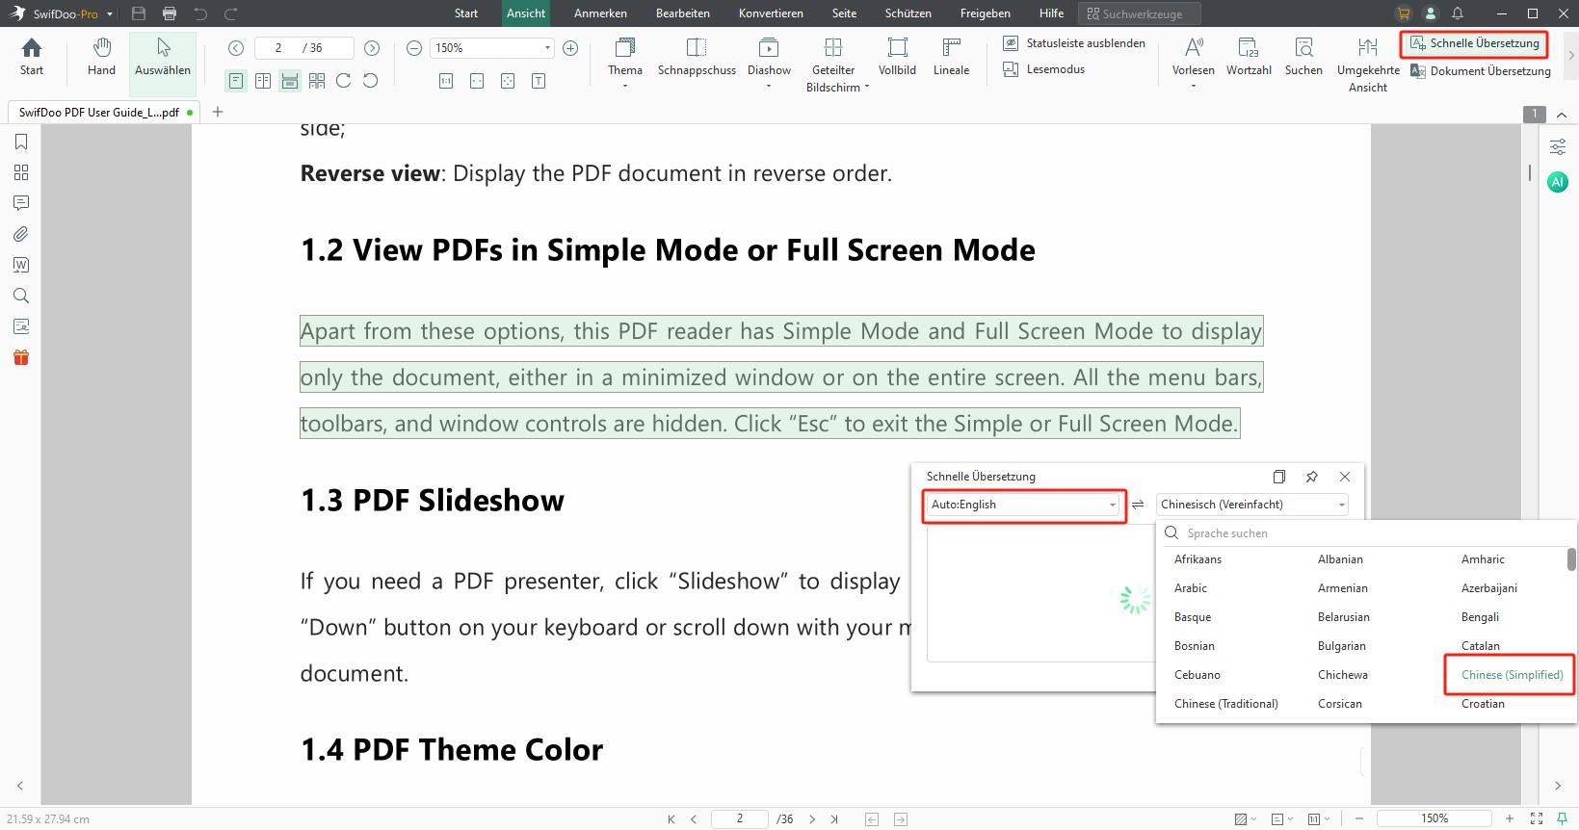Open source language Auto:English dropdown

pos(1023,505)
